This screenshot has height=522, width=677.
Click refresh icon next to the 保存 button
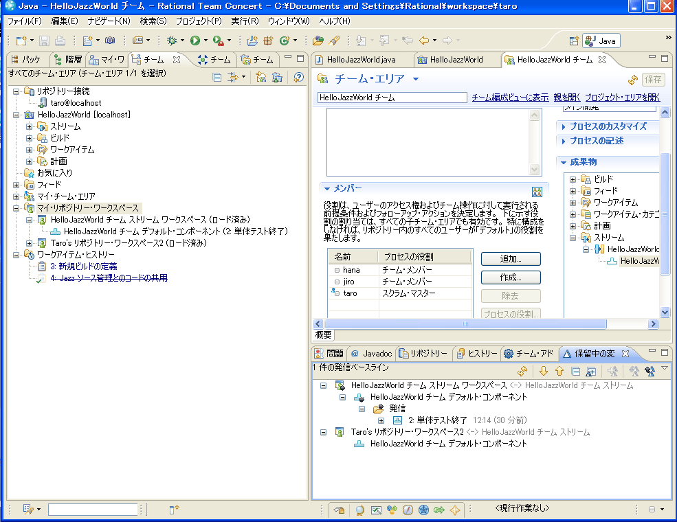click(633, 80)
